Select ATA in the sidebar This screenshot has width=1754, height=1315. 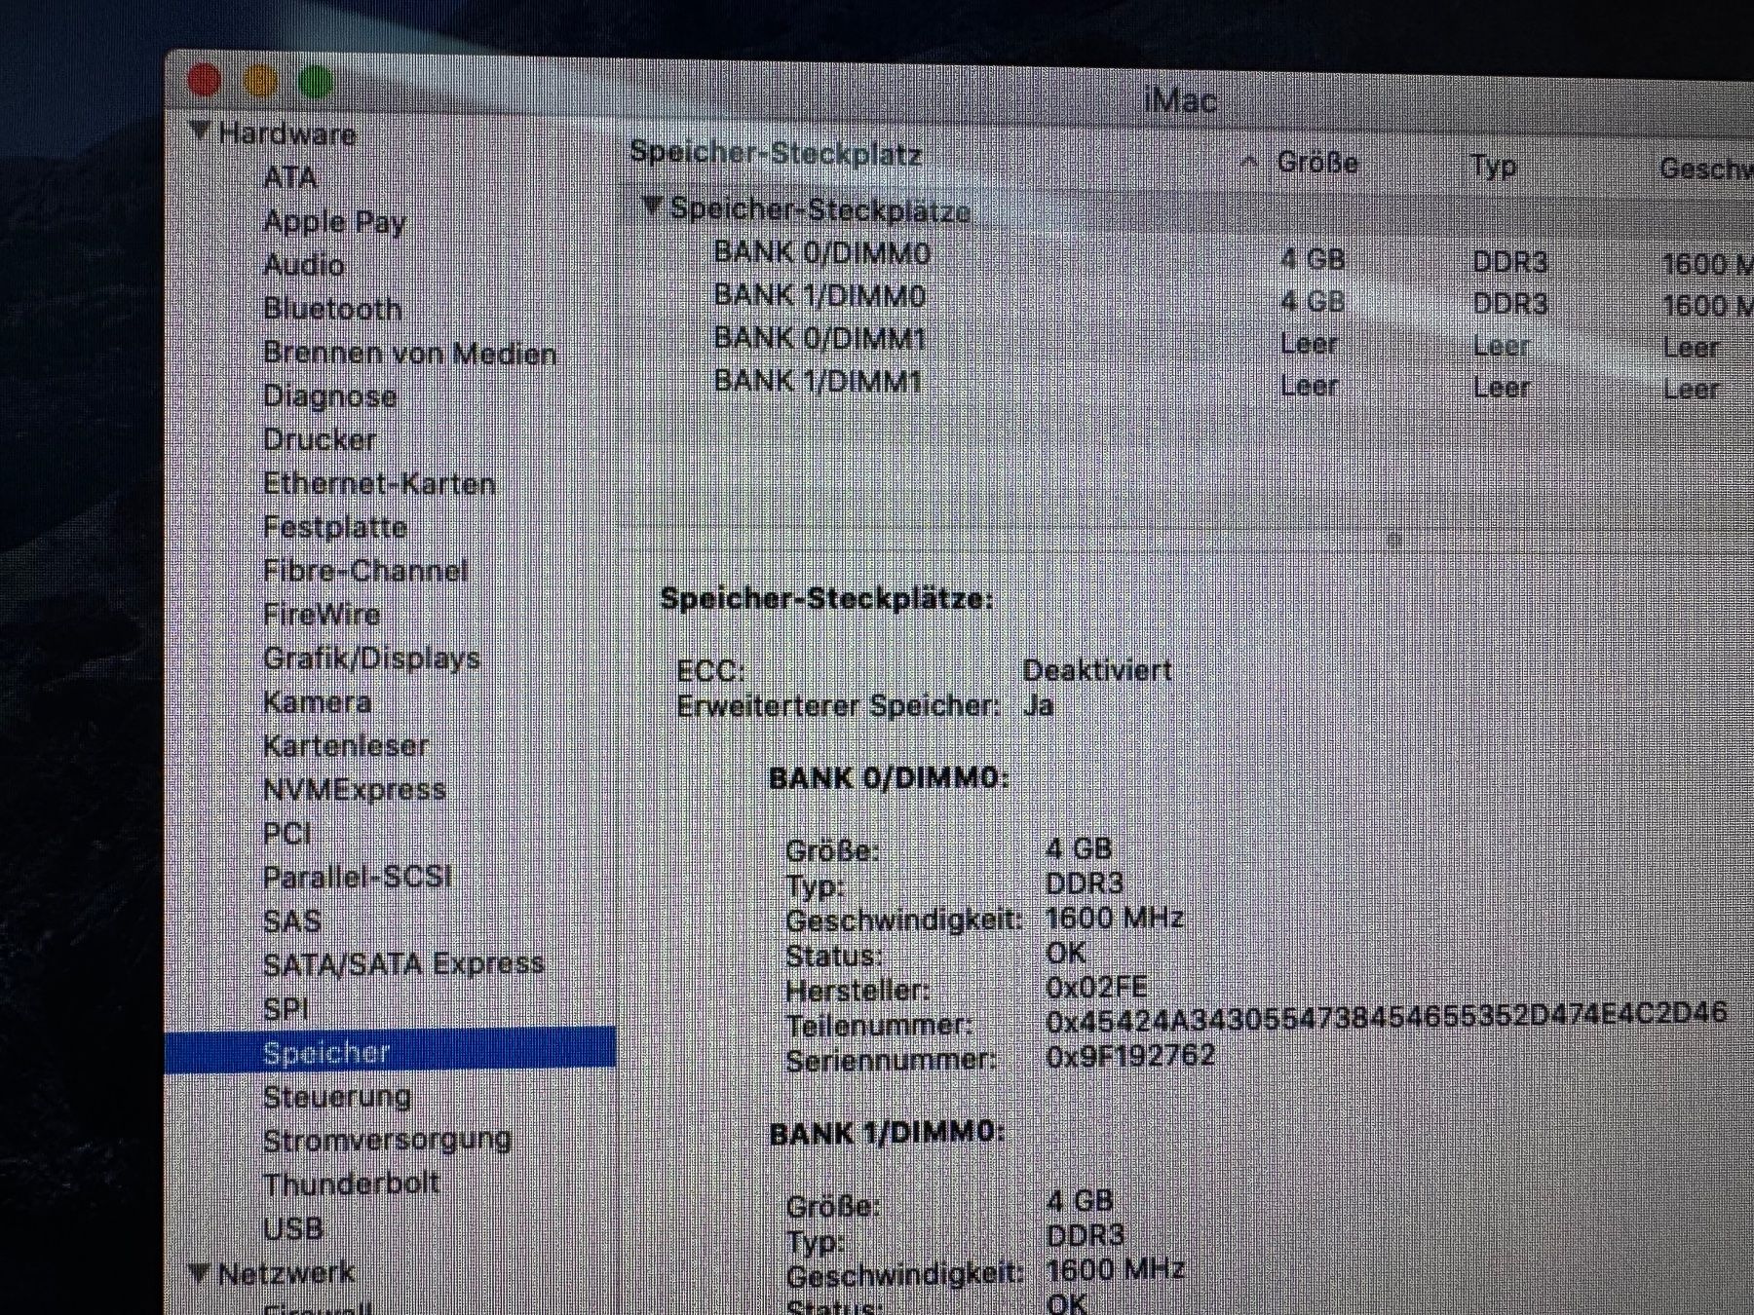coord(290,177)
